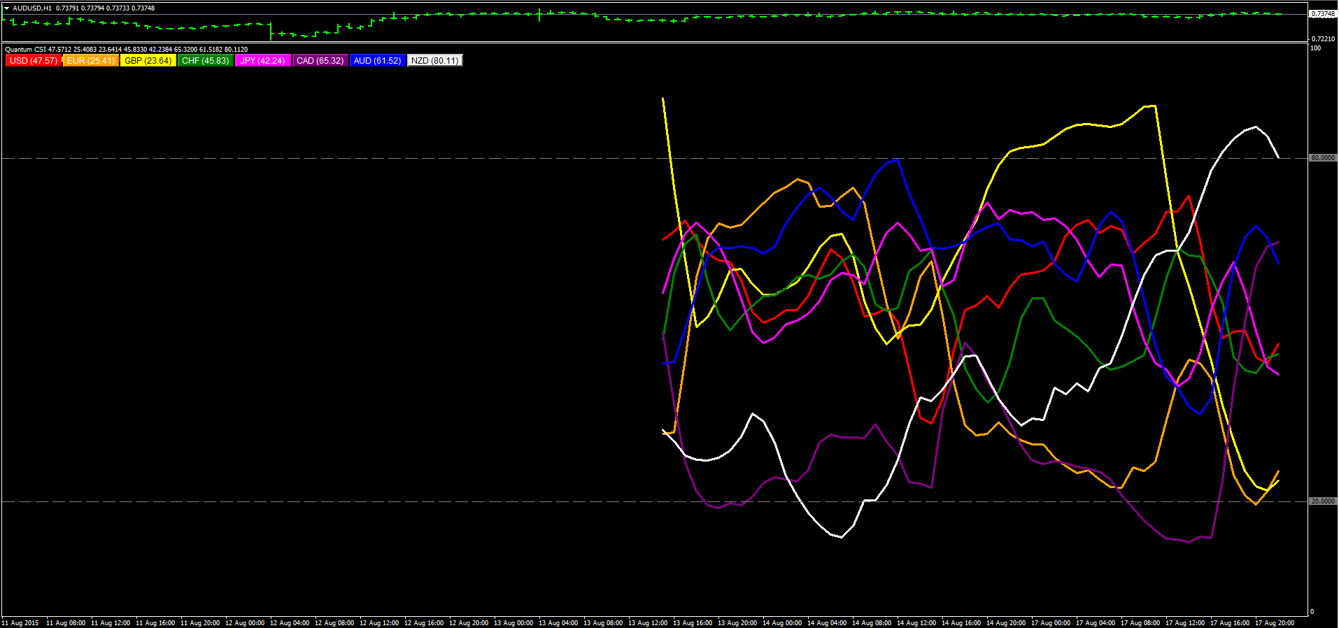Viewport: 1339px width, 628px height.
Task: Click the 0.73748 current price label
Action: pyautogui.click(x=1323, y=14)
